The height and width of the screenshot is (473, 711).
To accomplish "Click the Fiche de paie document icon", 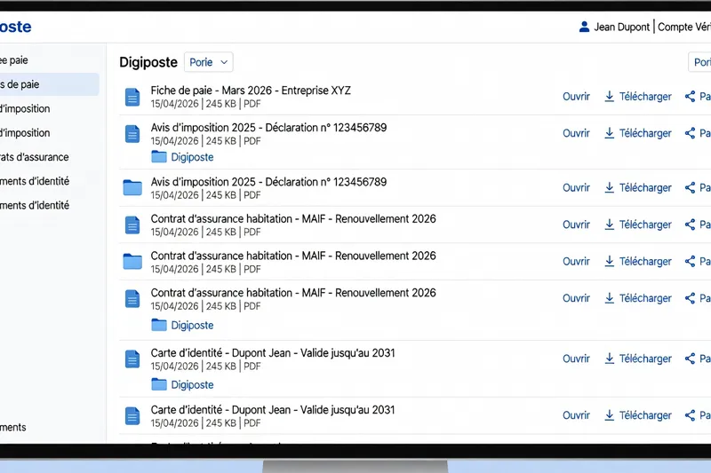I will (x=132, y=97).
